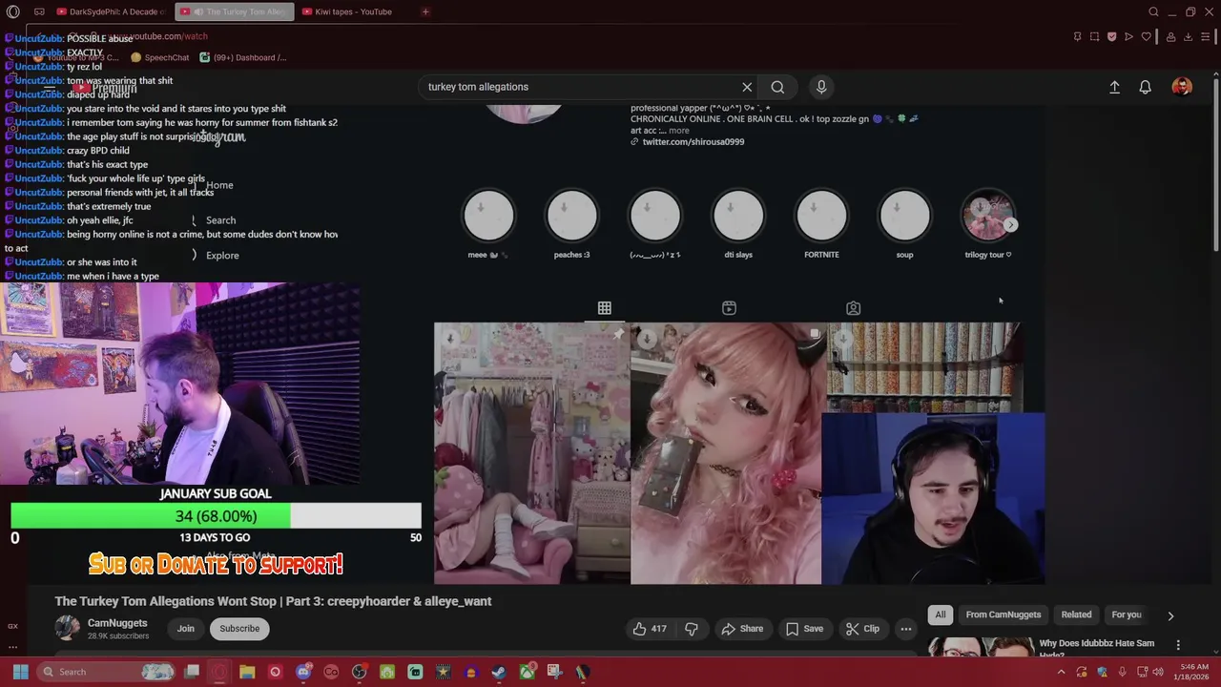This screenshot has height=687, width=1221.
Task: Click the CamNuggets channel avatar
Action: pos(68,629)
